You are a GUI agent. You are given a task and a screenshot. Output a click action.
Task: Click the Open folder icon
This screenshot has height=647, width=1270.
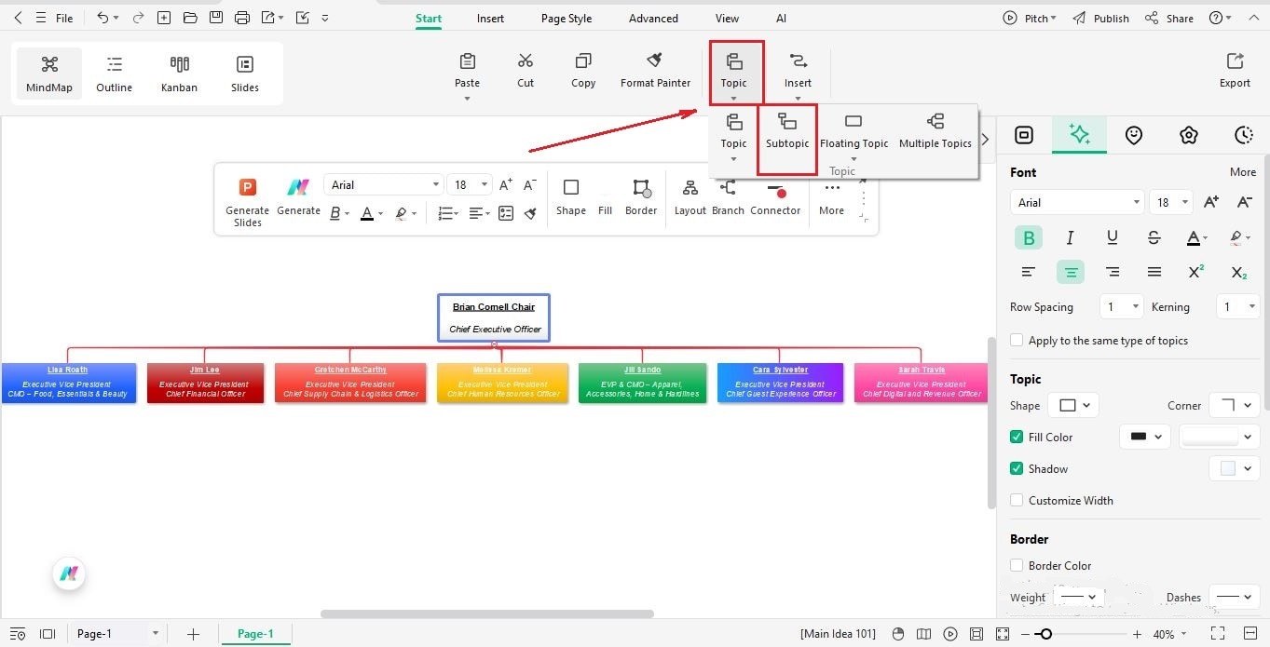point(190,18)
